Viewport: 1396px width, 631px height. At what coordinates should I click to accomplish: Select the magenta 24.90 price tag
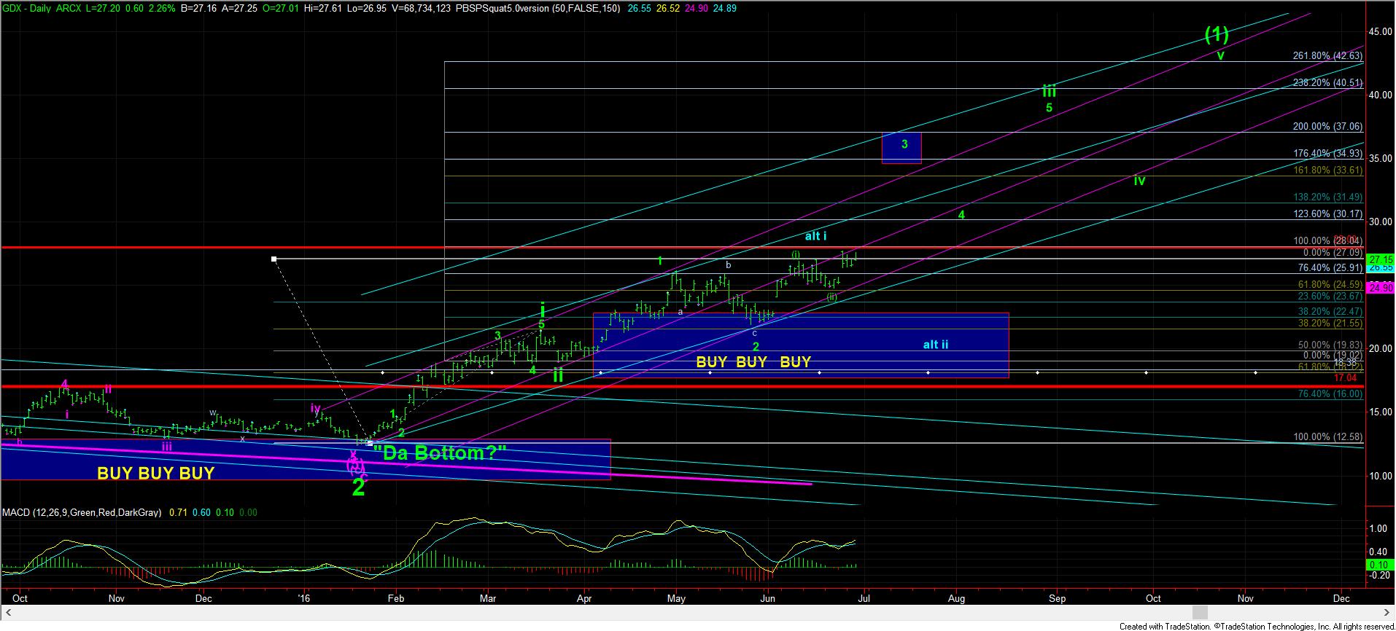[1381, 289]
